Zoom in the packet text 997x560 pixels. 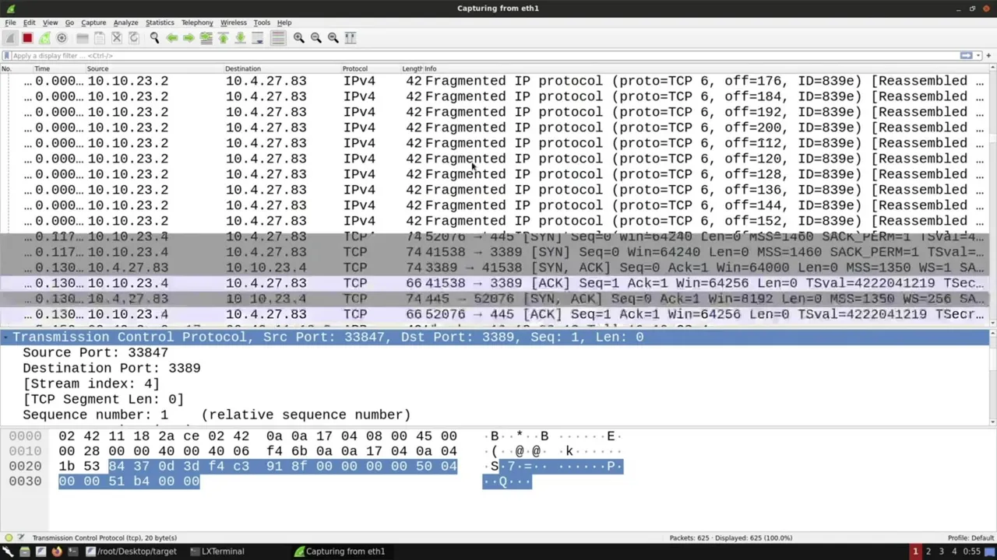[x=298, y=37]
